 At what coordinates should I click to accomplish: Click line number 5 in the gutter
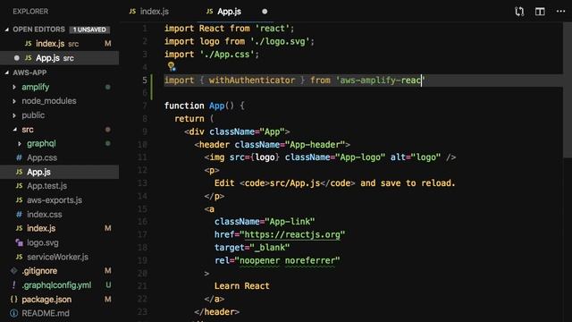145,80
